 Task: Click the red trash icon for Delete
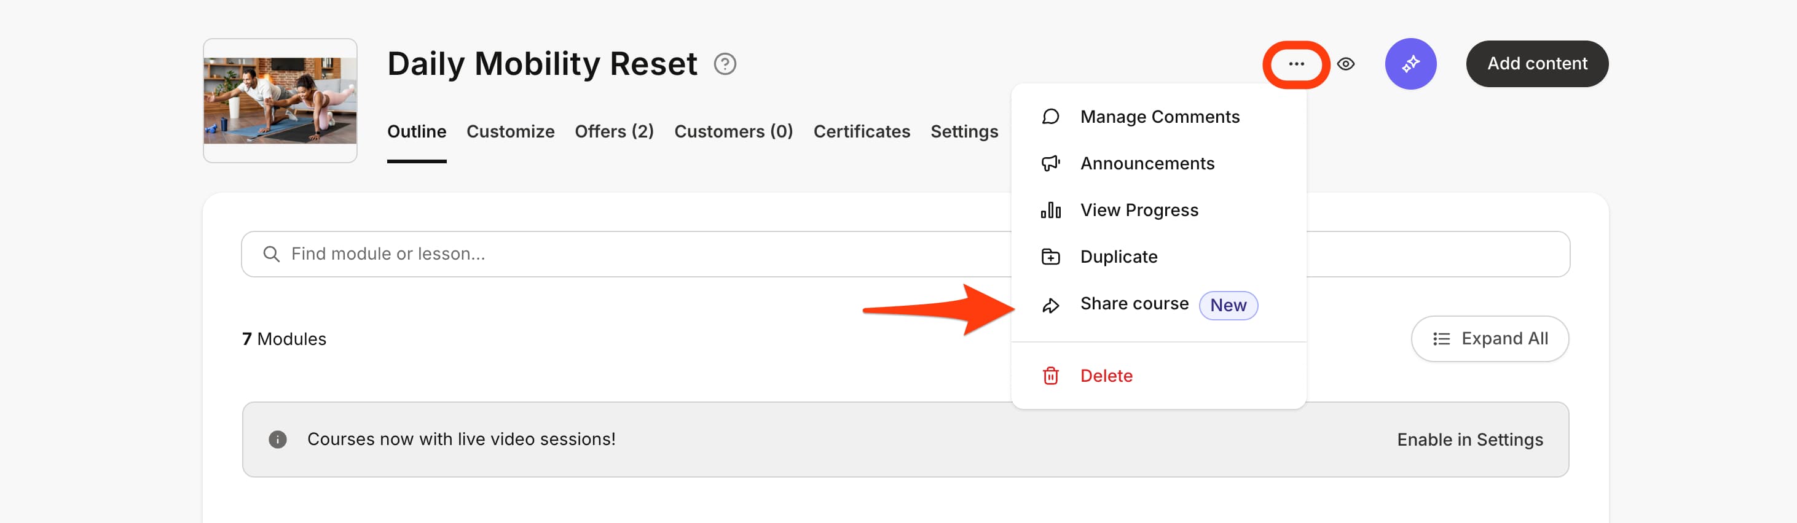1050,375
